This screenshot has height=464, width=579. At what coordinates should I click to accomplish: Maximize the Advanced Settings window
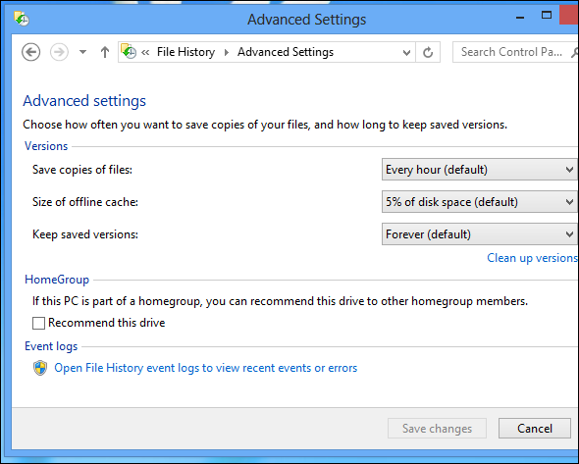(x=547, y=16)
